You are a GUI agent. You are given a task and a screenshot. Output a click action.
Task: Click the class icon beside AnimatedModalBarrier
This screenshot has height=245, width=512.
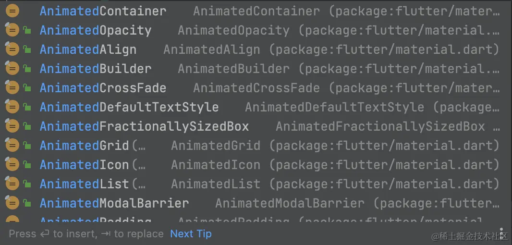tap(12, 203)
